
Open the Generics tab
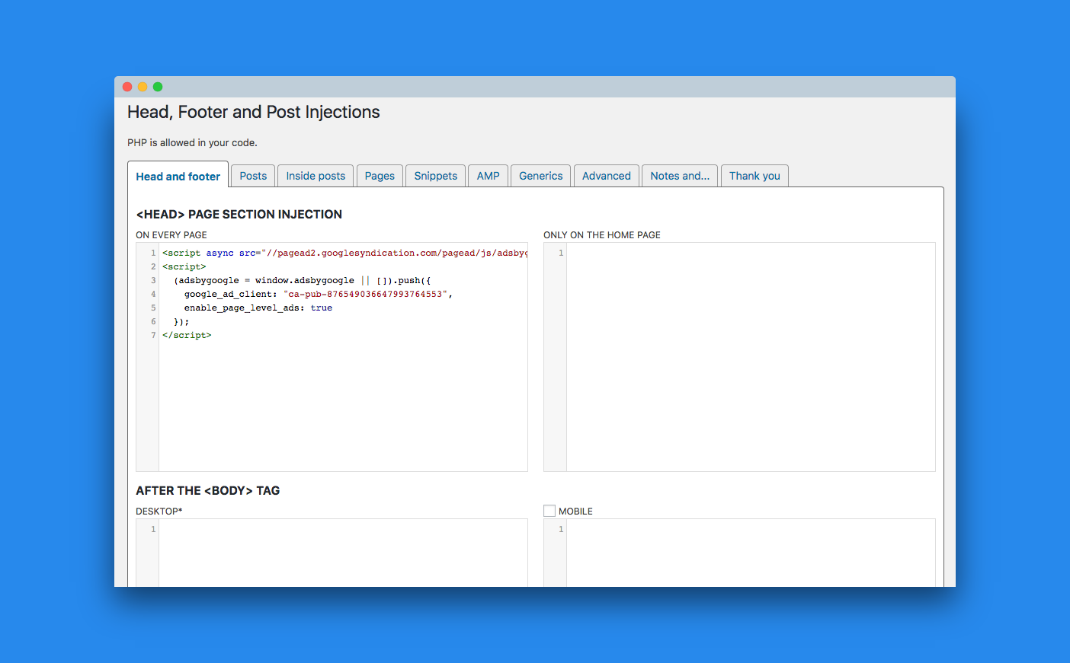tap(540, 176)
